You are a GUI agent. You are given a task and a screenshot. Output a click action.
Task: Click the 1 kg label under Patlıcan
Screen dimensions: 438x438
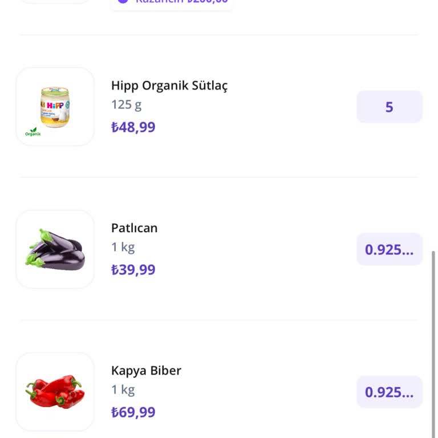pyautogui.click(x=123, y=247)
